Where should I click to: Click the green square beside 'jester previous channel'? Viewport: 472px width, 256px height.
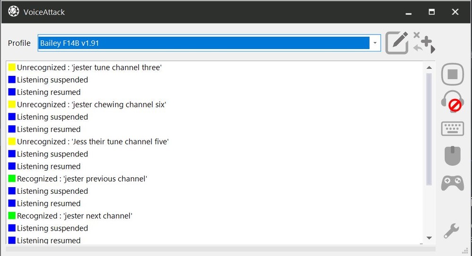[x=12, y=179]
